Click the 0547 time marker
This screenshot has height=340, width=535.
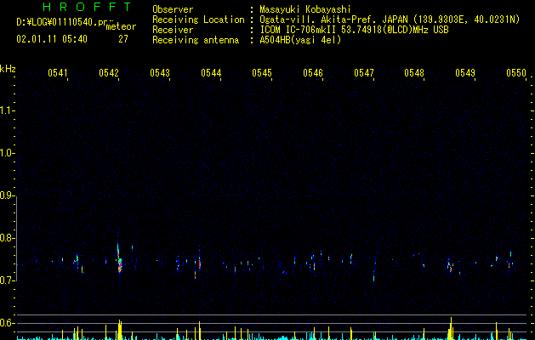[x=364, y=72]
